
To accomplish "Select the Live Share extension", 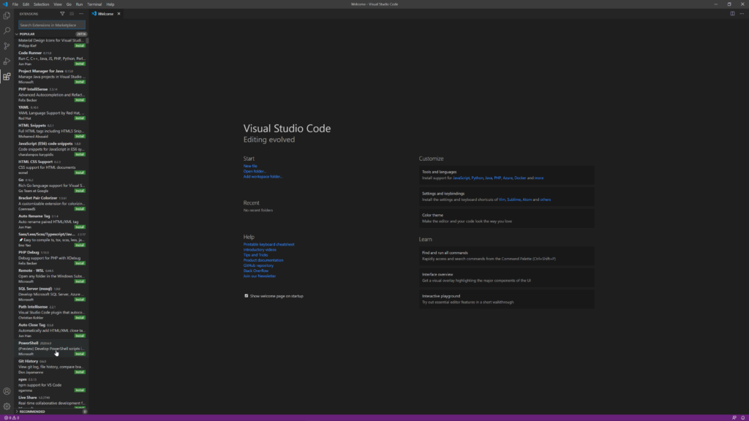I will (52, 402).
